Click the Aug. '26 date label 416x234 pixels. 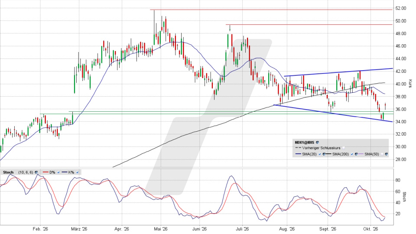click(287, 229)
